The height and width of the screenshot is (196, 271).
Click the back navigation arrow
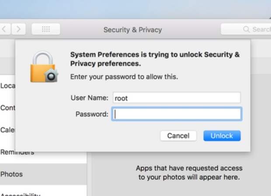click(5, 30)
